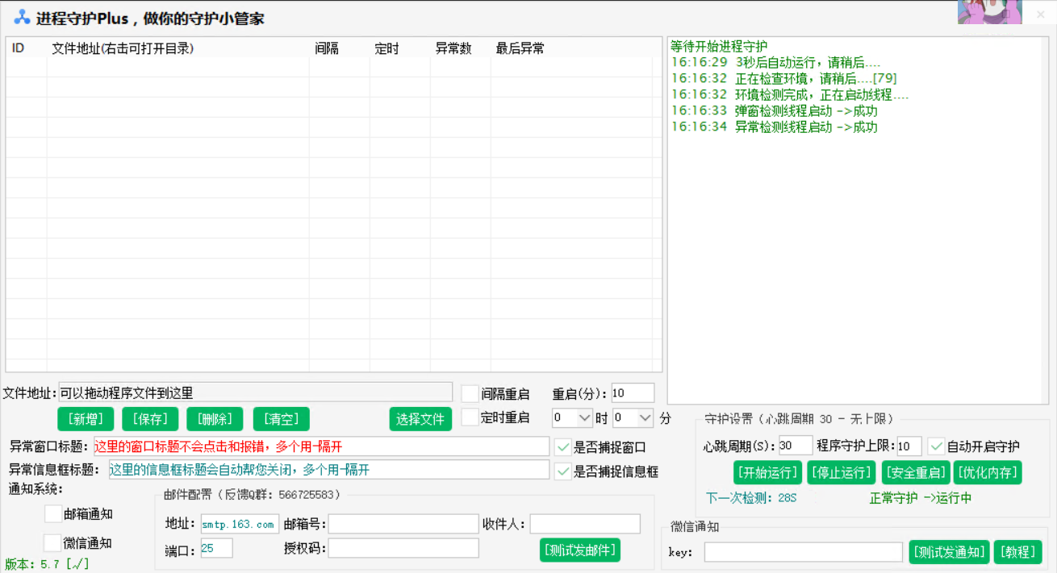
Task: Click the 收件人 recipient input field
Action: tap(585, 524)
